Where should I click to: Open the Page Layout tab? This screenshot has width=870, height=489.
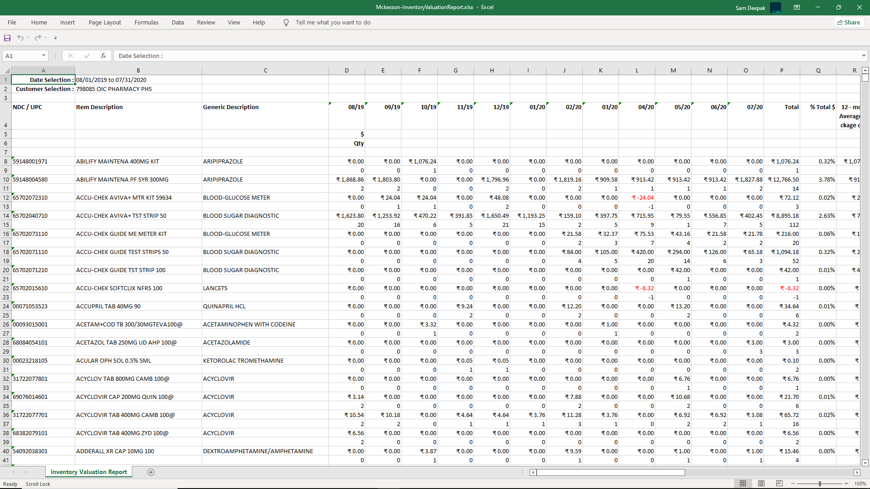(105, 23)
